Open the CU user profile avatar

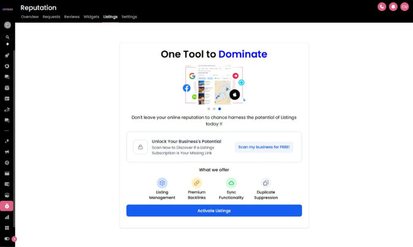[404, 7]
